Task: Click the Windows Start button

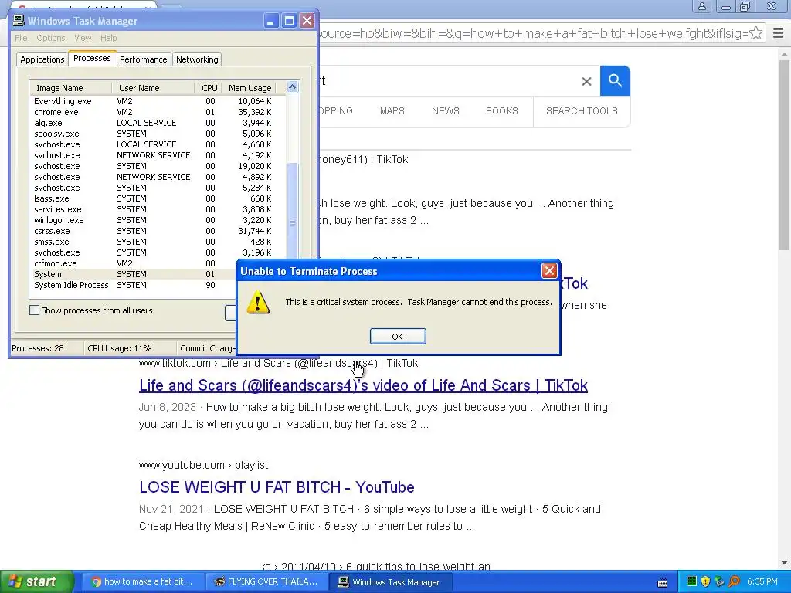Action: coord(37,581)
